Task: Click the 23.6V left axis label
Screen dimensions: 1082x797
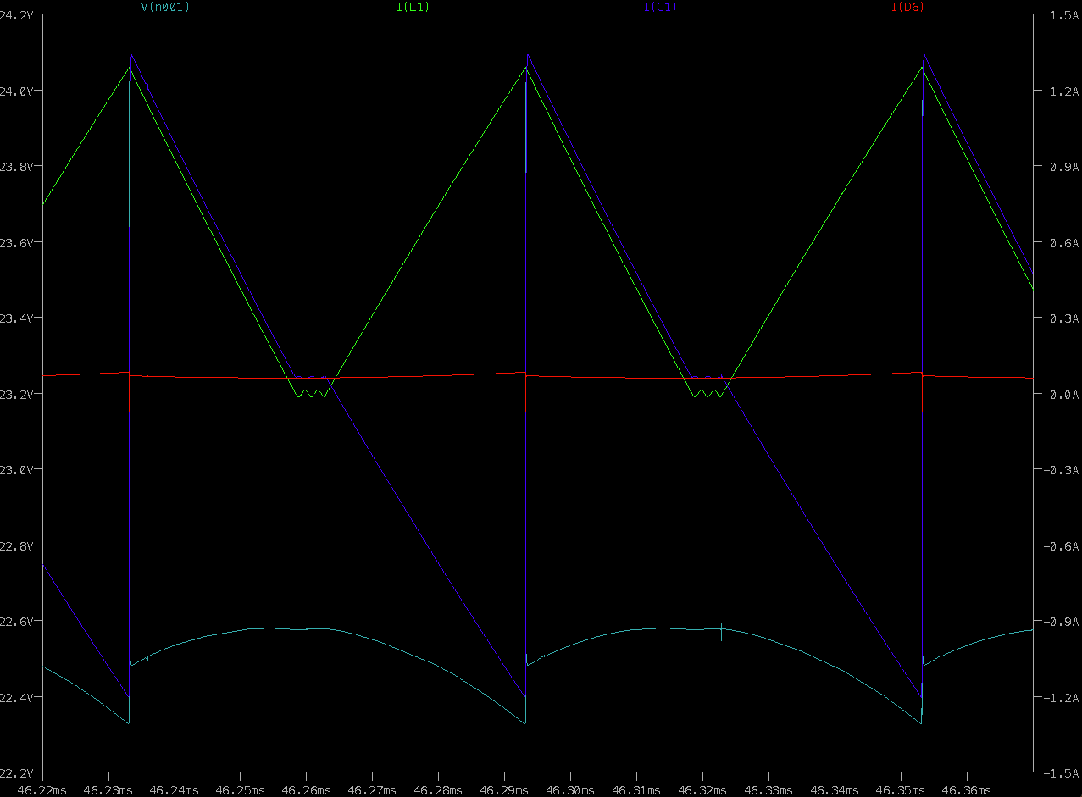Action: coord(16,242)
